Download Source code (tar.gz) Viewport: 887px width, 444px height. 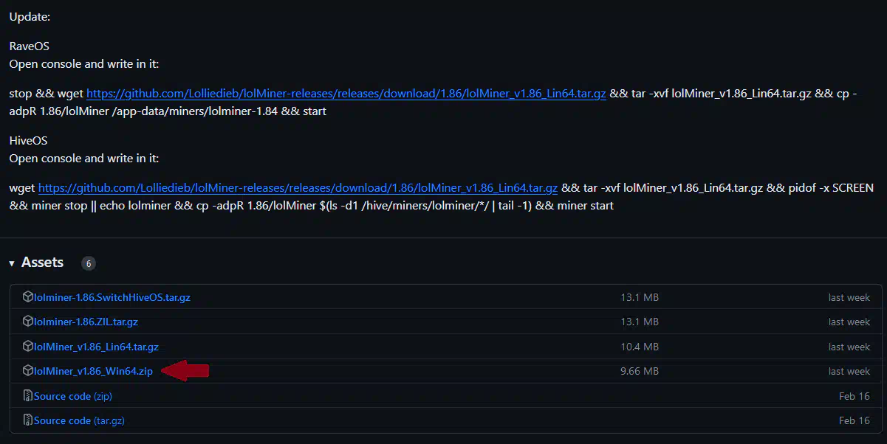(79, 420)
